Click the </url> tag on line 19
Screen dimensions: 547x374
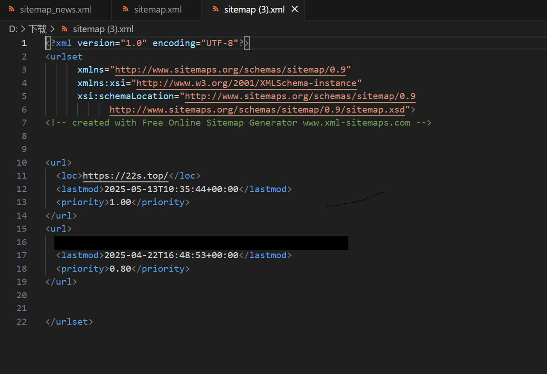[x=61, y=282]
